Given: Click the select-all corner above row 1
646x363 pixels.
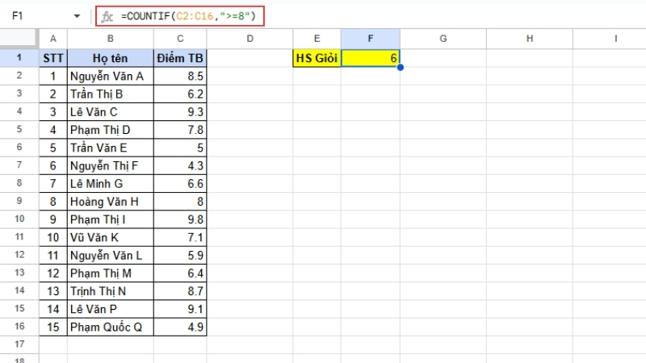Looking at the screenshot, I should 19,39.
